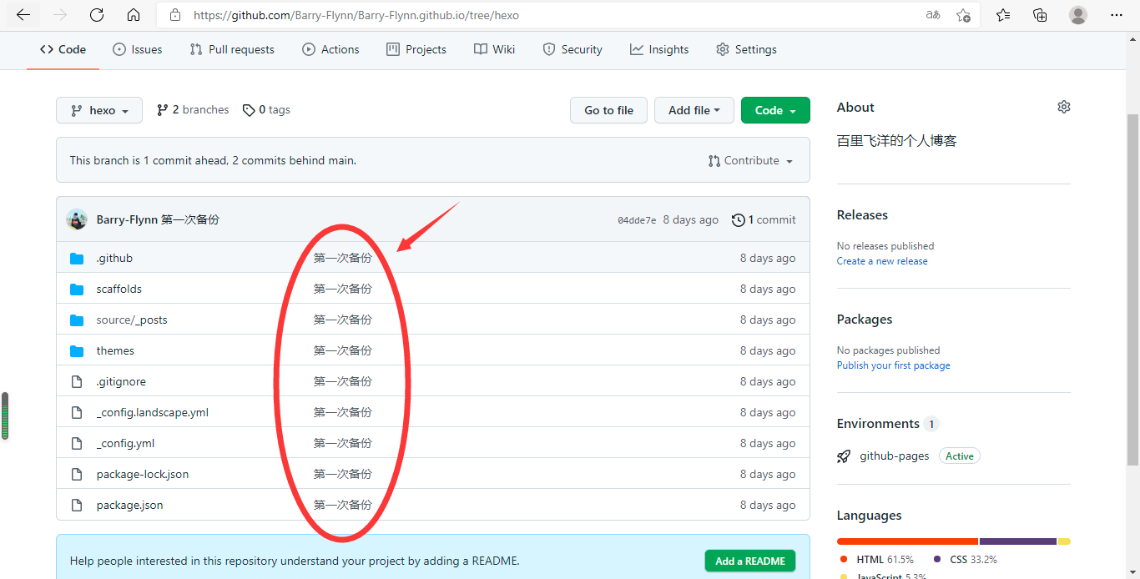
Task: View the 0 tags link
Action: pos(266,110)
